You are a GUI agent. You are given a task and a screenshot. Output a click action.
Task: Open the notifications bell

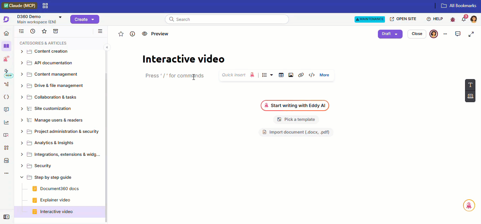tap(464, 19)
